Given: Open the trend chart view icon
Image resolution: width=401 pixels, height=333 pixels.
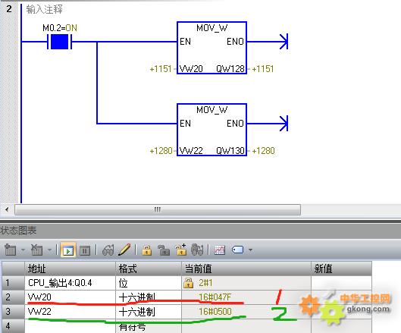Looking at the screenshot, I should point(220,250).
